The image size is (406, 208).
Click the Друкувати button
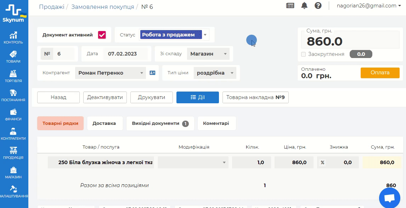[151, 97]
